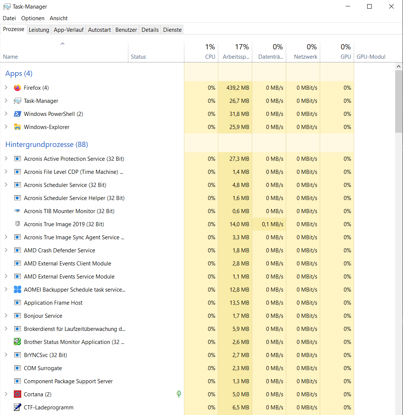Click the Acronis Active Protection Service icon
This screenshot has height=415, width=403.
point(18,159)
